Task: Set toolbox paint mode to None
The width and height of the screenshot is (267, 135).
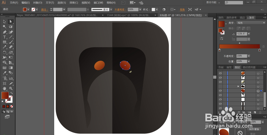Action: coord(11,106)
